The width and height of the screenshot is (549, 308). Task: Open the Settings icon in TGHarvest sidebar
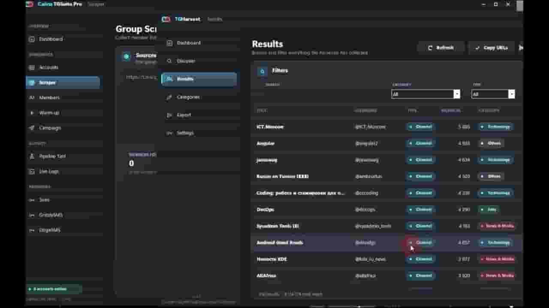169,133
